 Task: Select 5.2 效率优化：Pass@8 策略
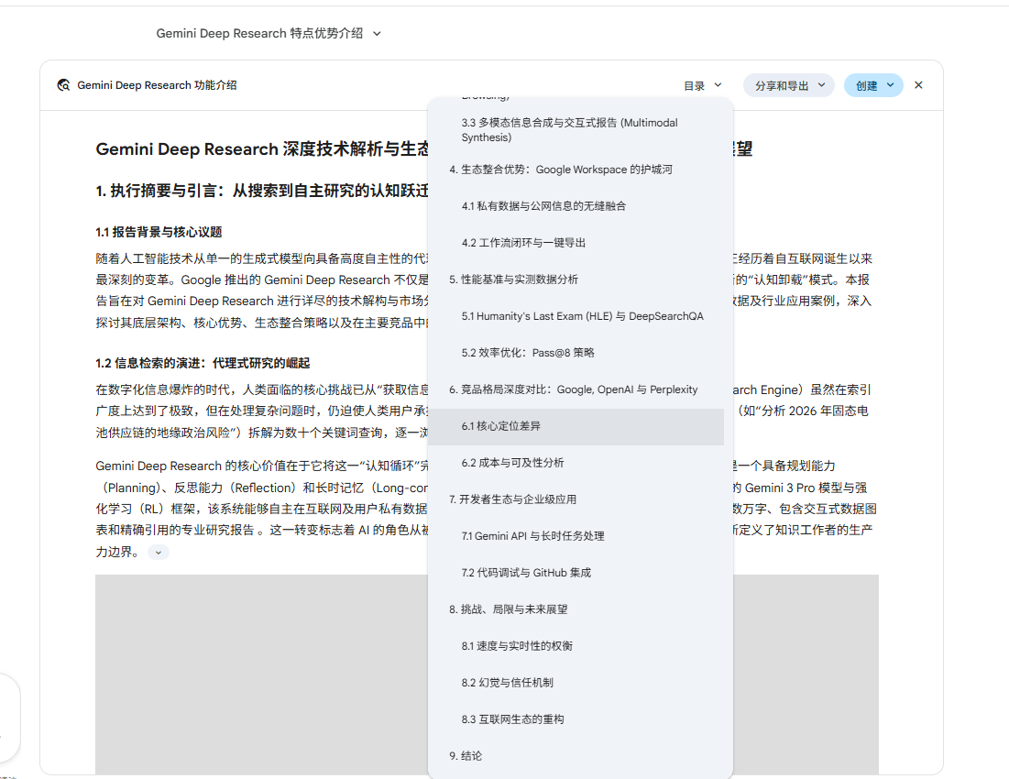click(x=576, y=353)
